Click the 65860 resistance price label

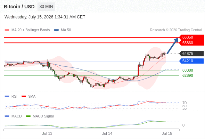click(191, 43)
